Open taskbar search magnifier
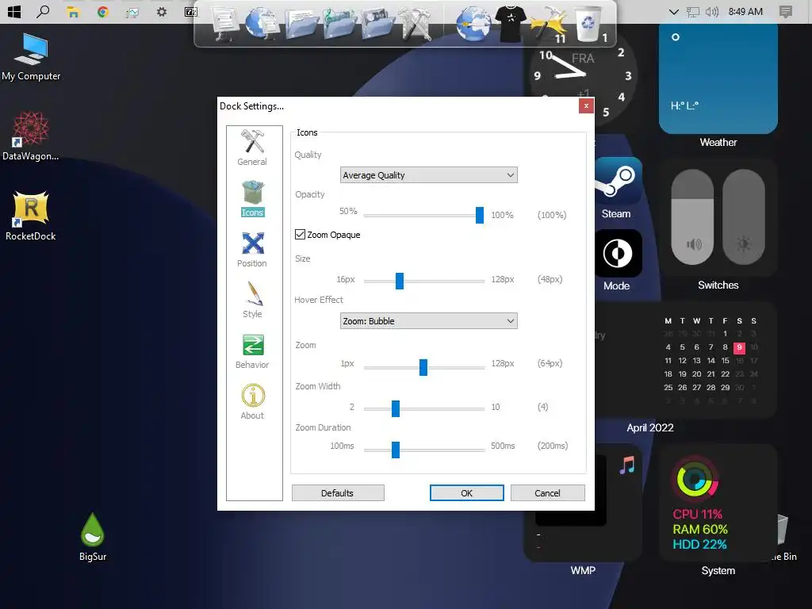 (43, 11)
